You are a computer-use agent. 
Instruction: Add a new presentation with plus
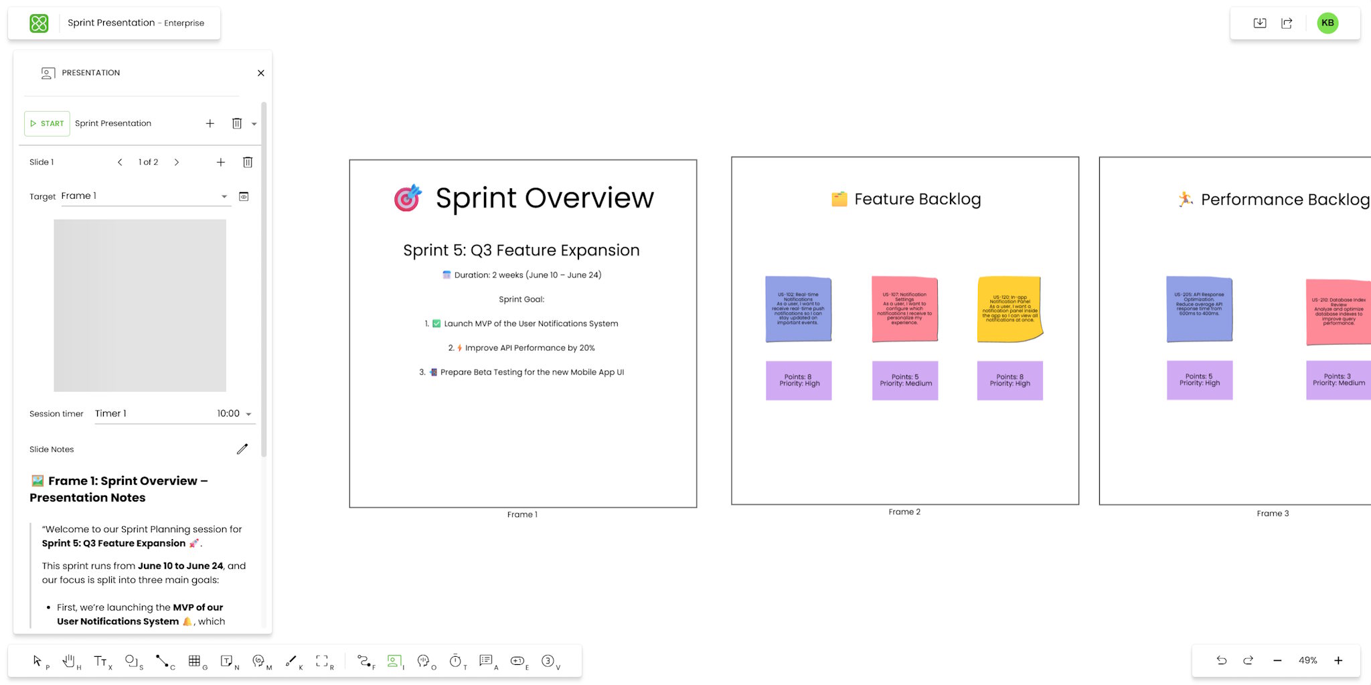pyautogui.click(x=210, y=123)
